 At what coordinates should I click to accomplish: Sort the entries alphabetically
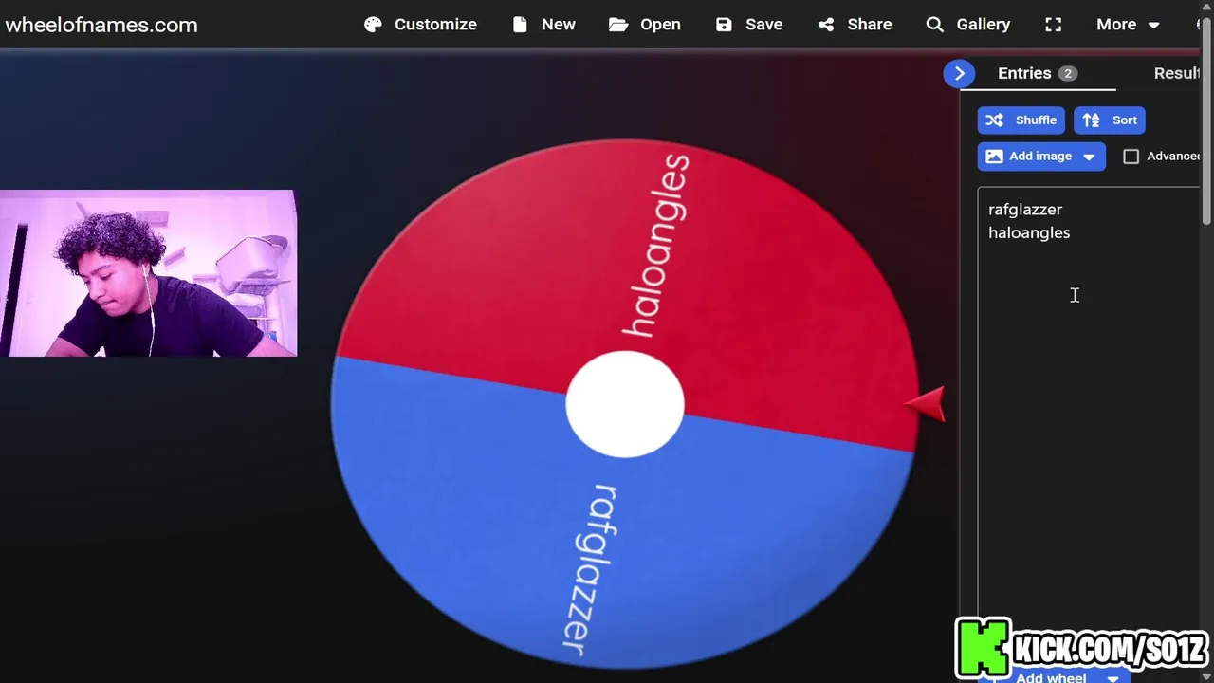pyautogui.click(x=1110, y=120)
